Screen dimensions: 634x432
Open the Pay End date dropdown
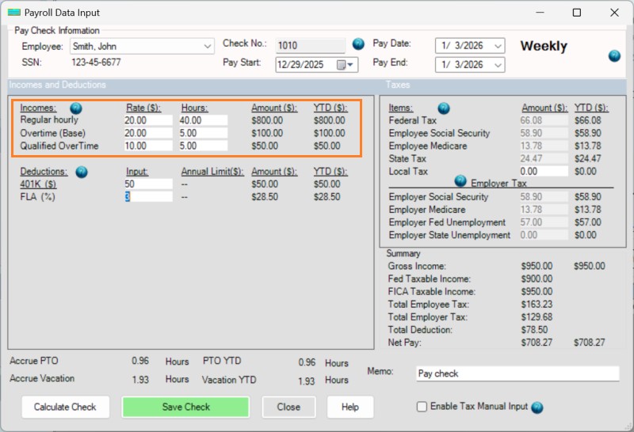pyautogui.click(x=498, y=65)
